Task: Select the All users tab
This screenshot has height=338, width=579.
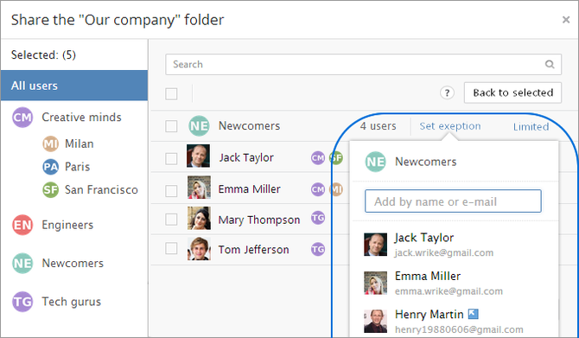Action: pyautogui.click(x=74, y=86)
